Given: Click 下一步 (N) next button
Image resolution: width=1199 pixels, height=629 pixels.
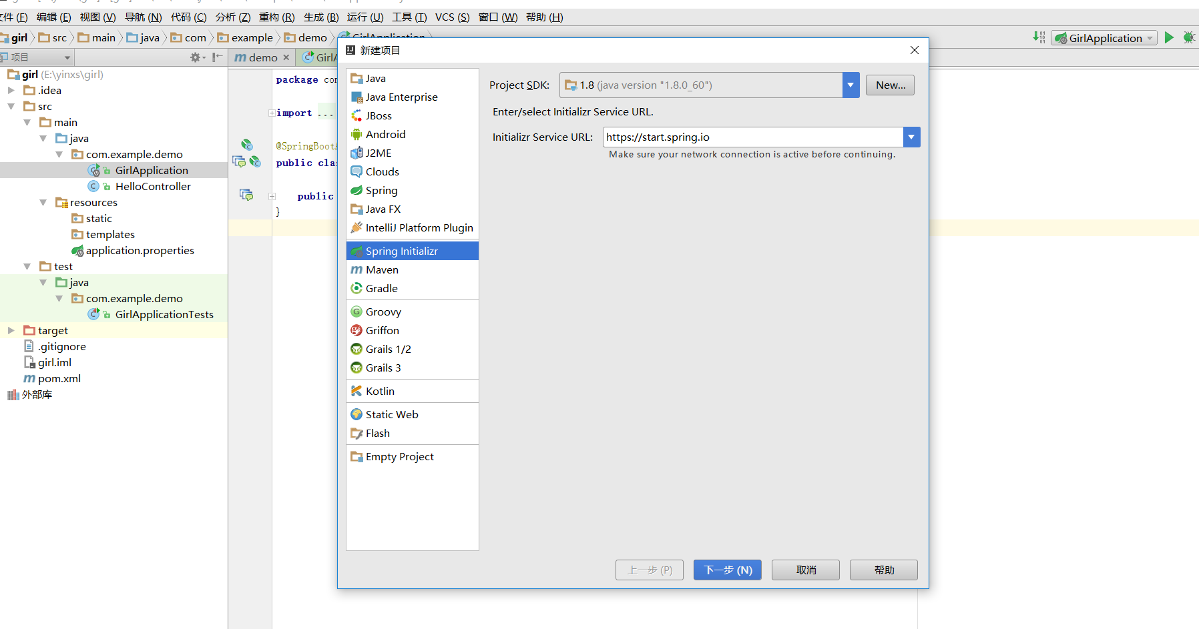Looking at the screenshot, I should [728, 570].
